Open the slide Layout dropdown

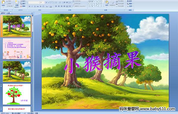23,1
